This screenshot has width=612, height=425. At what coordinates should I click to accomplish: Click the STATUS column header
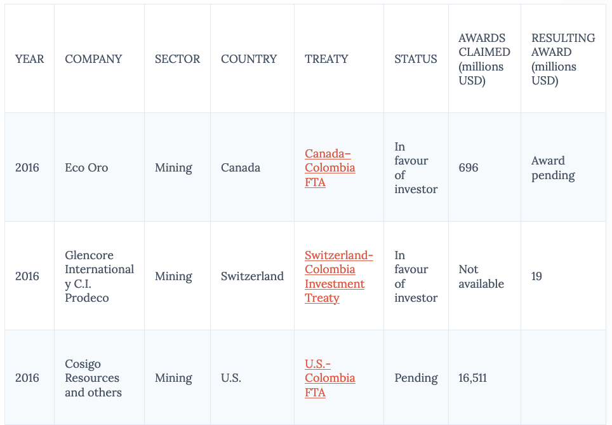click(416, 59)
